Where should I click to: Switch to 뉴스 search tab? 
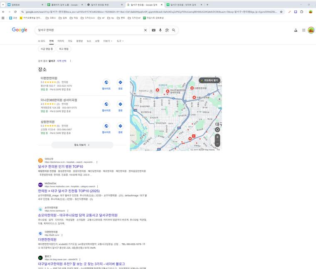coord(89,41)
